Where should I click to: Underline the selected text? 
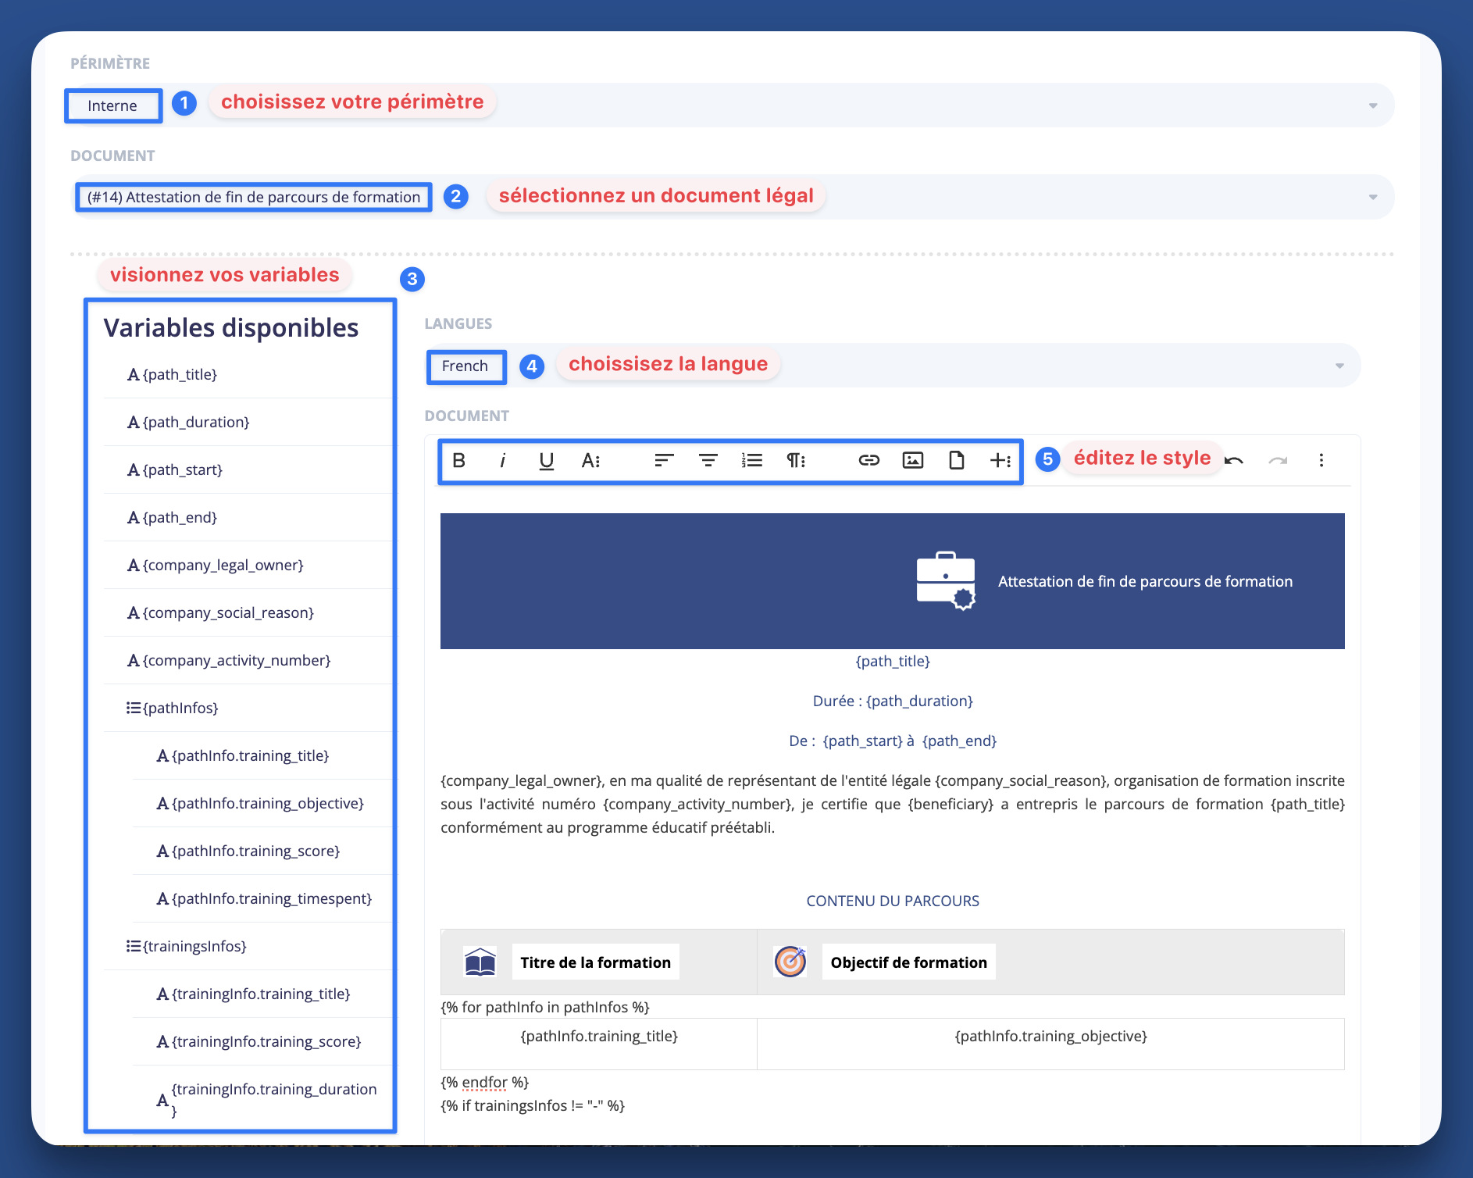546,460
